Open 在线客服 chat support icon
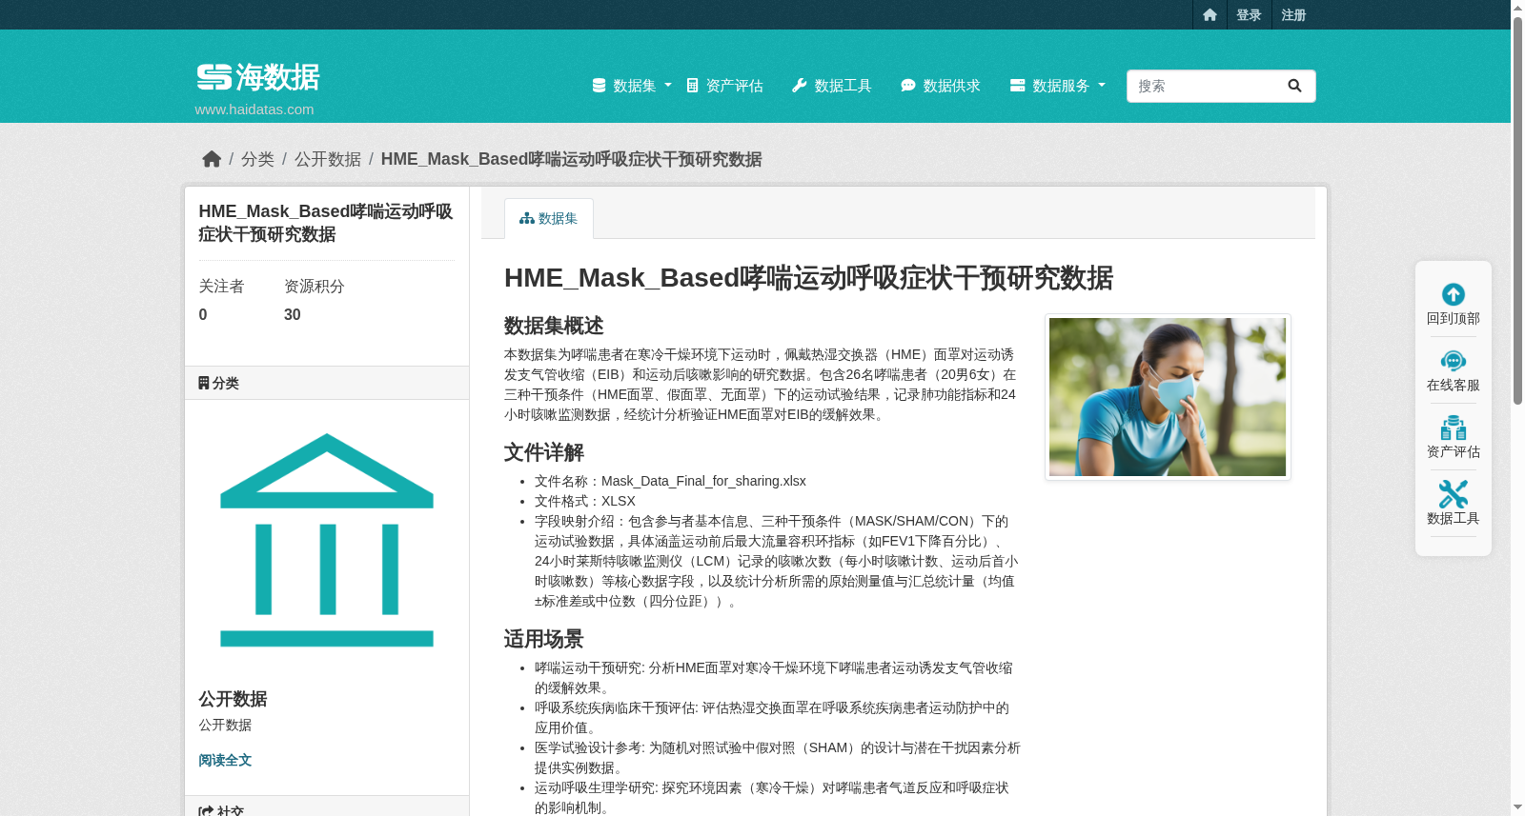Viewport: 1525px width, 816px height. (x=1454, y=361)
